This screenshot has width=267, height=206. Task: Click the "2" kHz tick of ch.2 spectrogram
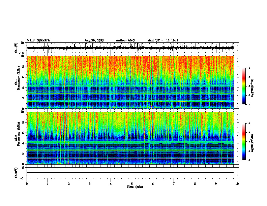24,154
